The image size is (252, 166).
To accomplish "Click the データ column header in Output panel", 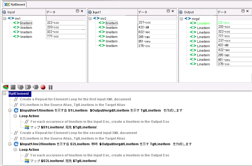I will click(x=222, y=12).
